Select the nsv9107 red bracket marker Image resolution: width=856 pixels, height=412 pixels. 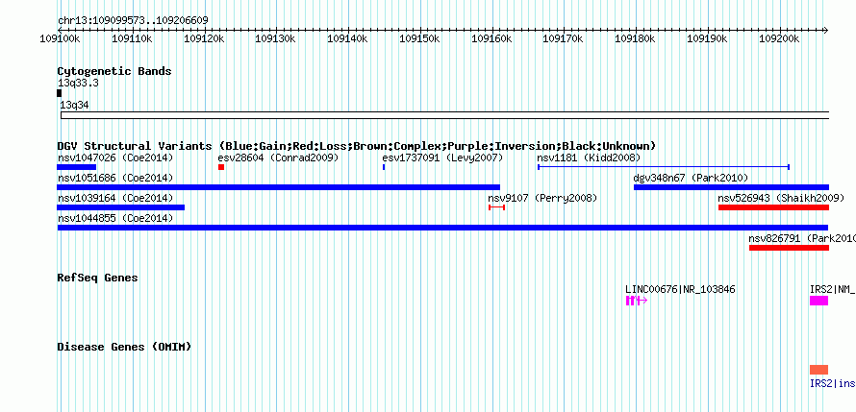click(497, 207)
